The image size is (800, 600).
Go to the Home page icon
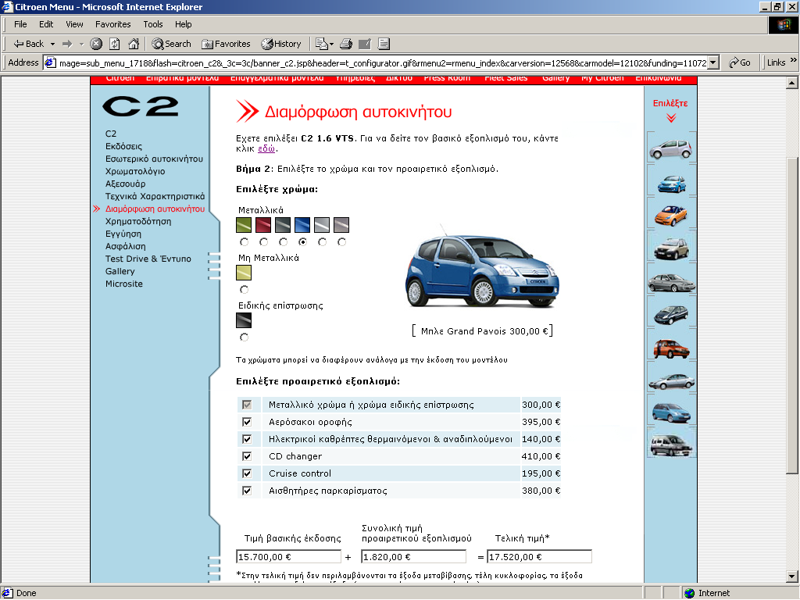click(x=134, y=44)
